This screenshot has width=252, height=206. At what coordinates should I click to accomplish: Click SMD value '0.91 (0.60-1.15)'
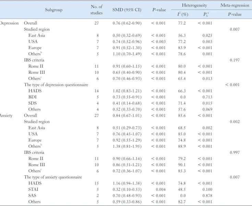(127, 66)
